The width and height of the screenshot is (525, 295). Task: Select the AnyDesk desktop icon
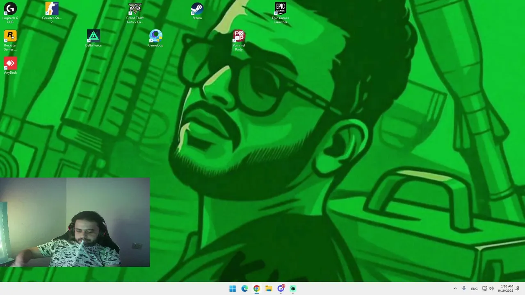point(10,66)
